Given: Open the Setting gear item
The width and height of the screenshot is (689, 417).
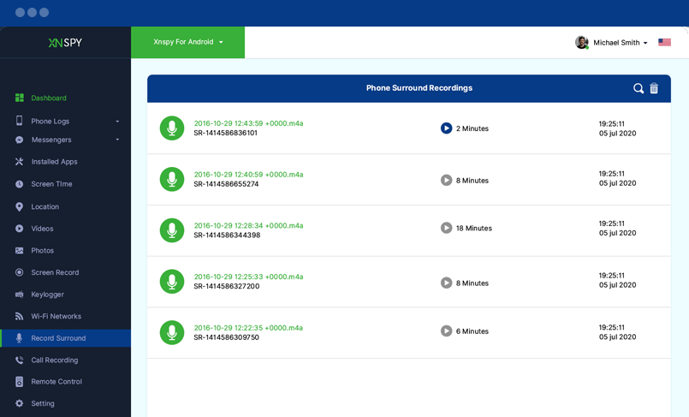Looking at the screenshot, I should pos(42,403).
